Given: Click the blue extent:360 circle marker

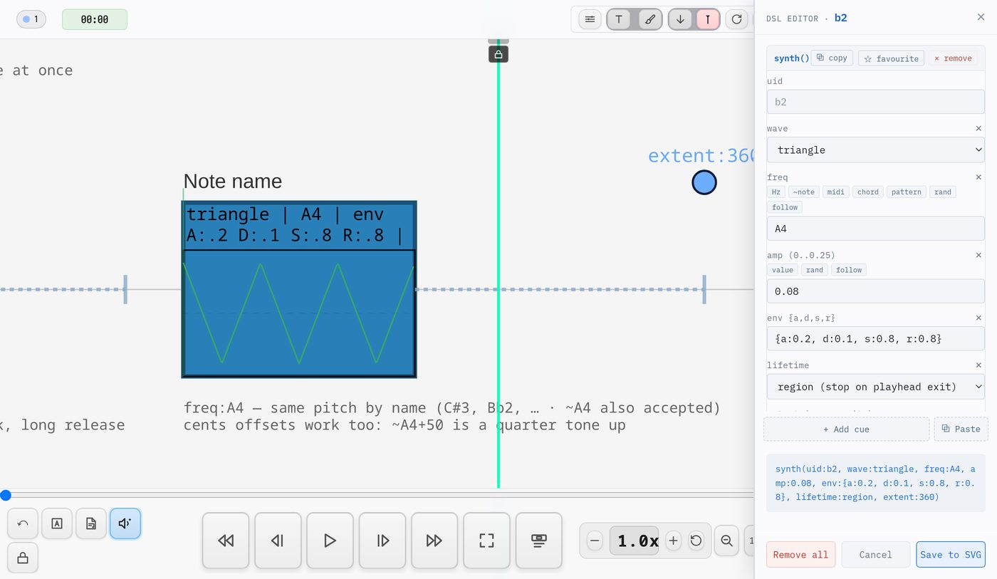Looking at the screenshot, I should pos(704,183).
